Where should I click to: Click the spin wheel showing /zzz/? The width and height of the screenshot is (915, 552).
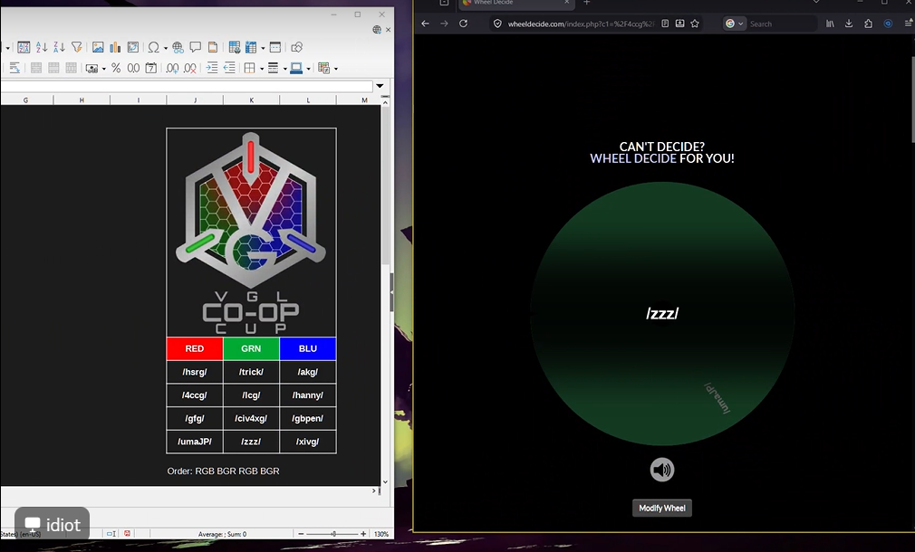click(x=661, y=314)
